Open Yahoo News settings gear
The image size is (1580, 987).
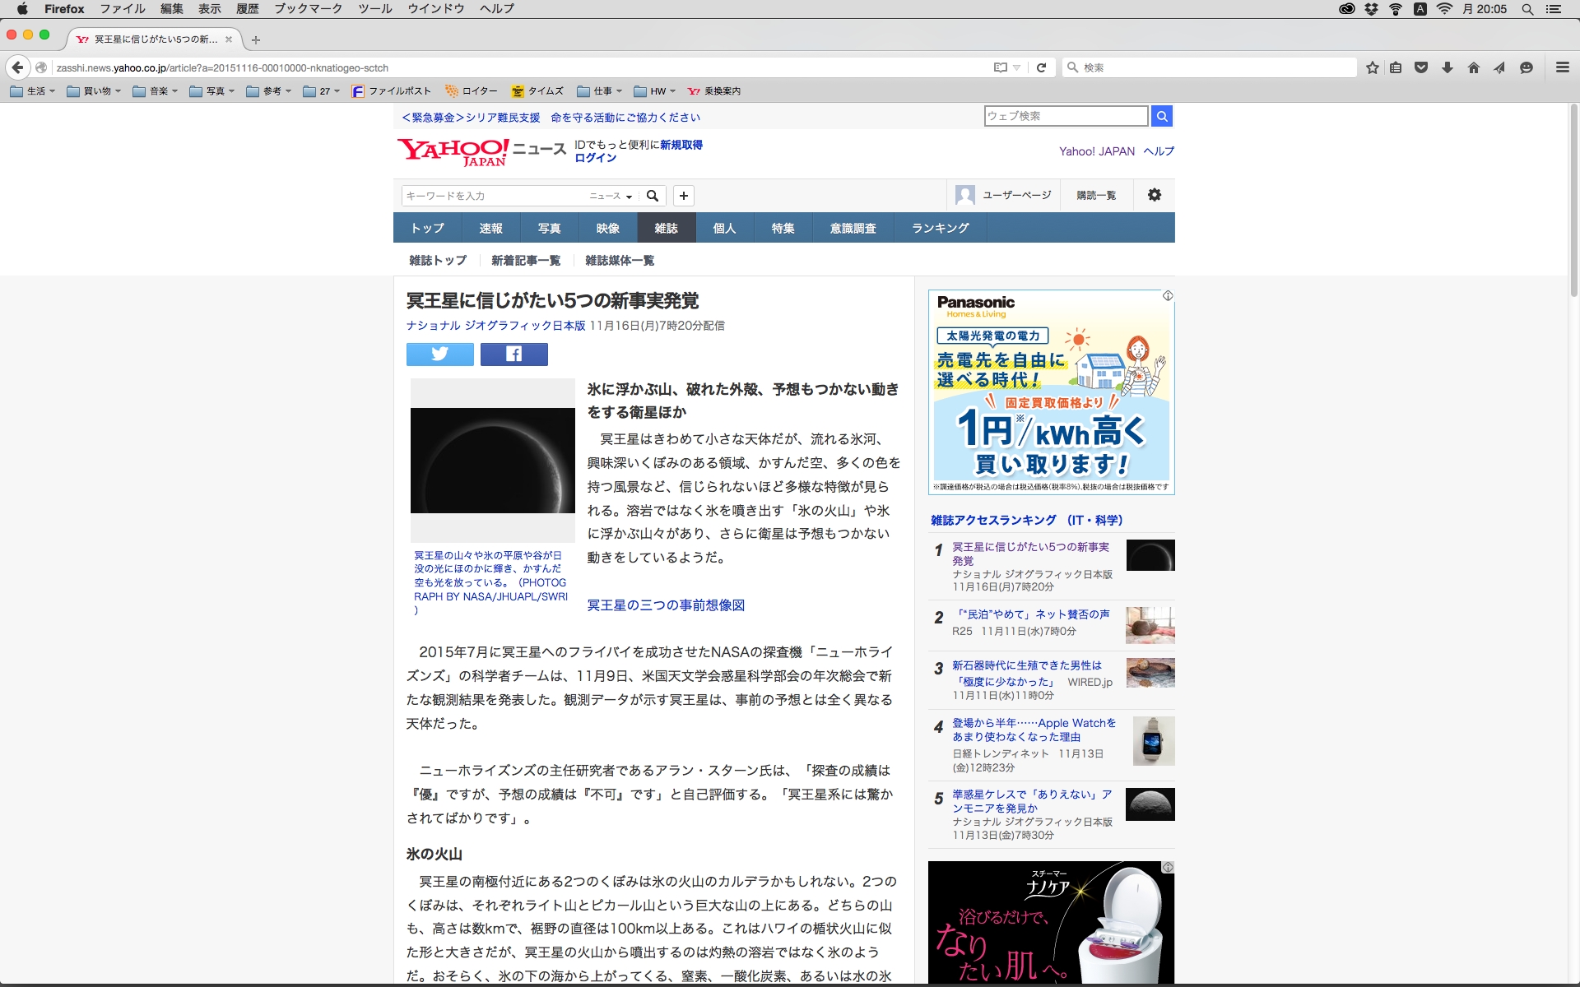click(1155, 195)
